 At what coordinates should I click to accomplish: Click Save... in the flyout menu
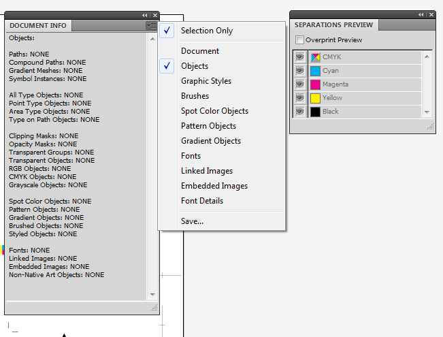click(222, 221)
